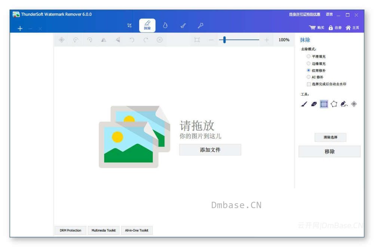
Task: Click the fit-to-window icon
Action: point(197,40)
